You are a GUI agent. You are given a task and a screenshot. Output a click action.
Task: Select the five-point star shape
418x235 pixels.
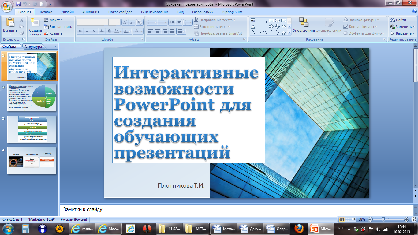(x=284, y=33)
